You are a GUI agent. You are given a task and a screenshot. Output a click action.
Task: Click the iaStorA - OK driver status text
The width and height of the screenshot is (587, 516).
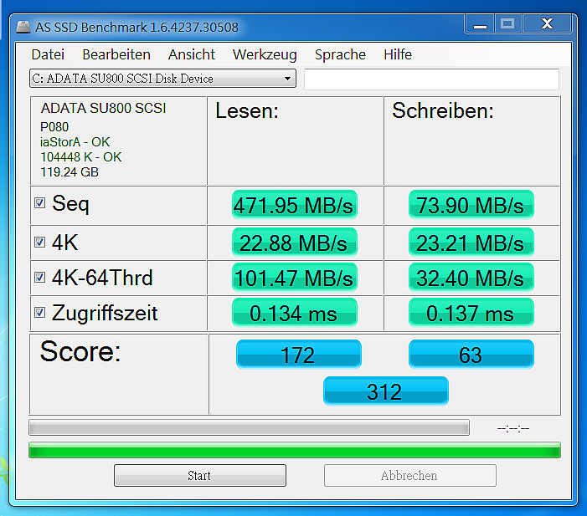coord(75,142)
